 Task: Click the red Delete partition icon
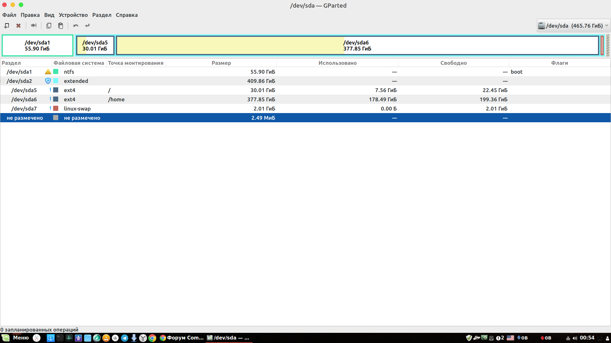(18, 26)
